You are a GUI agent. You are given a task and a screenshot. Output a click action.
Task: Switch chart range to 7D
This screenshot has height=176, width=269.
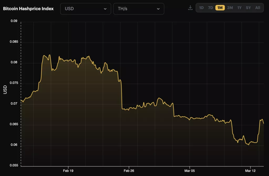coord(210,8)
